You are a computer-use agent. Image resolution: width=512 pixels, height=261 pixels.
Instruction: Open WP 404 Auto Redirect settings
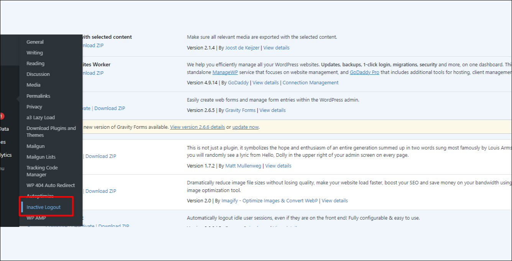(51, 185)
